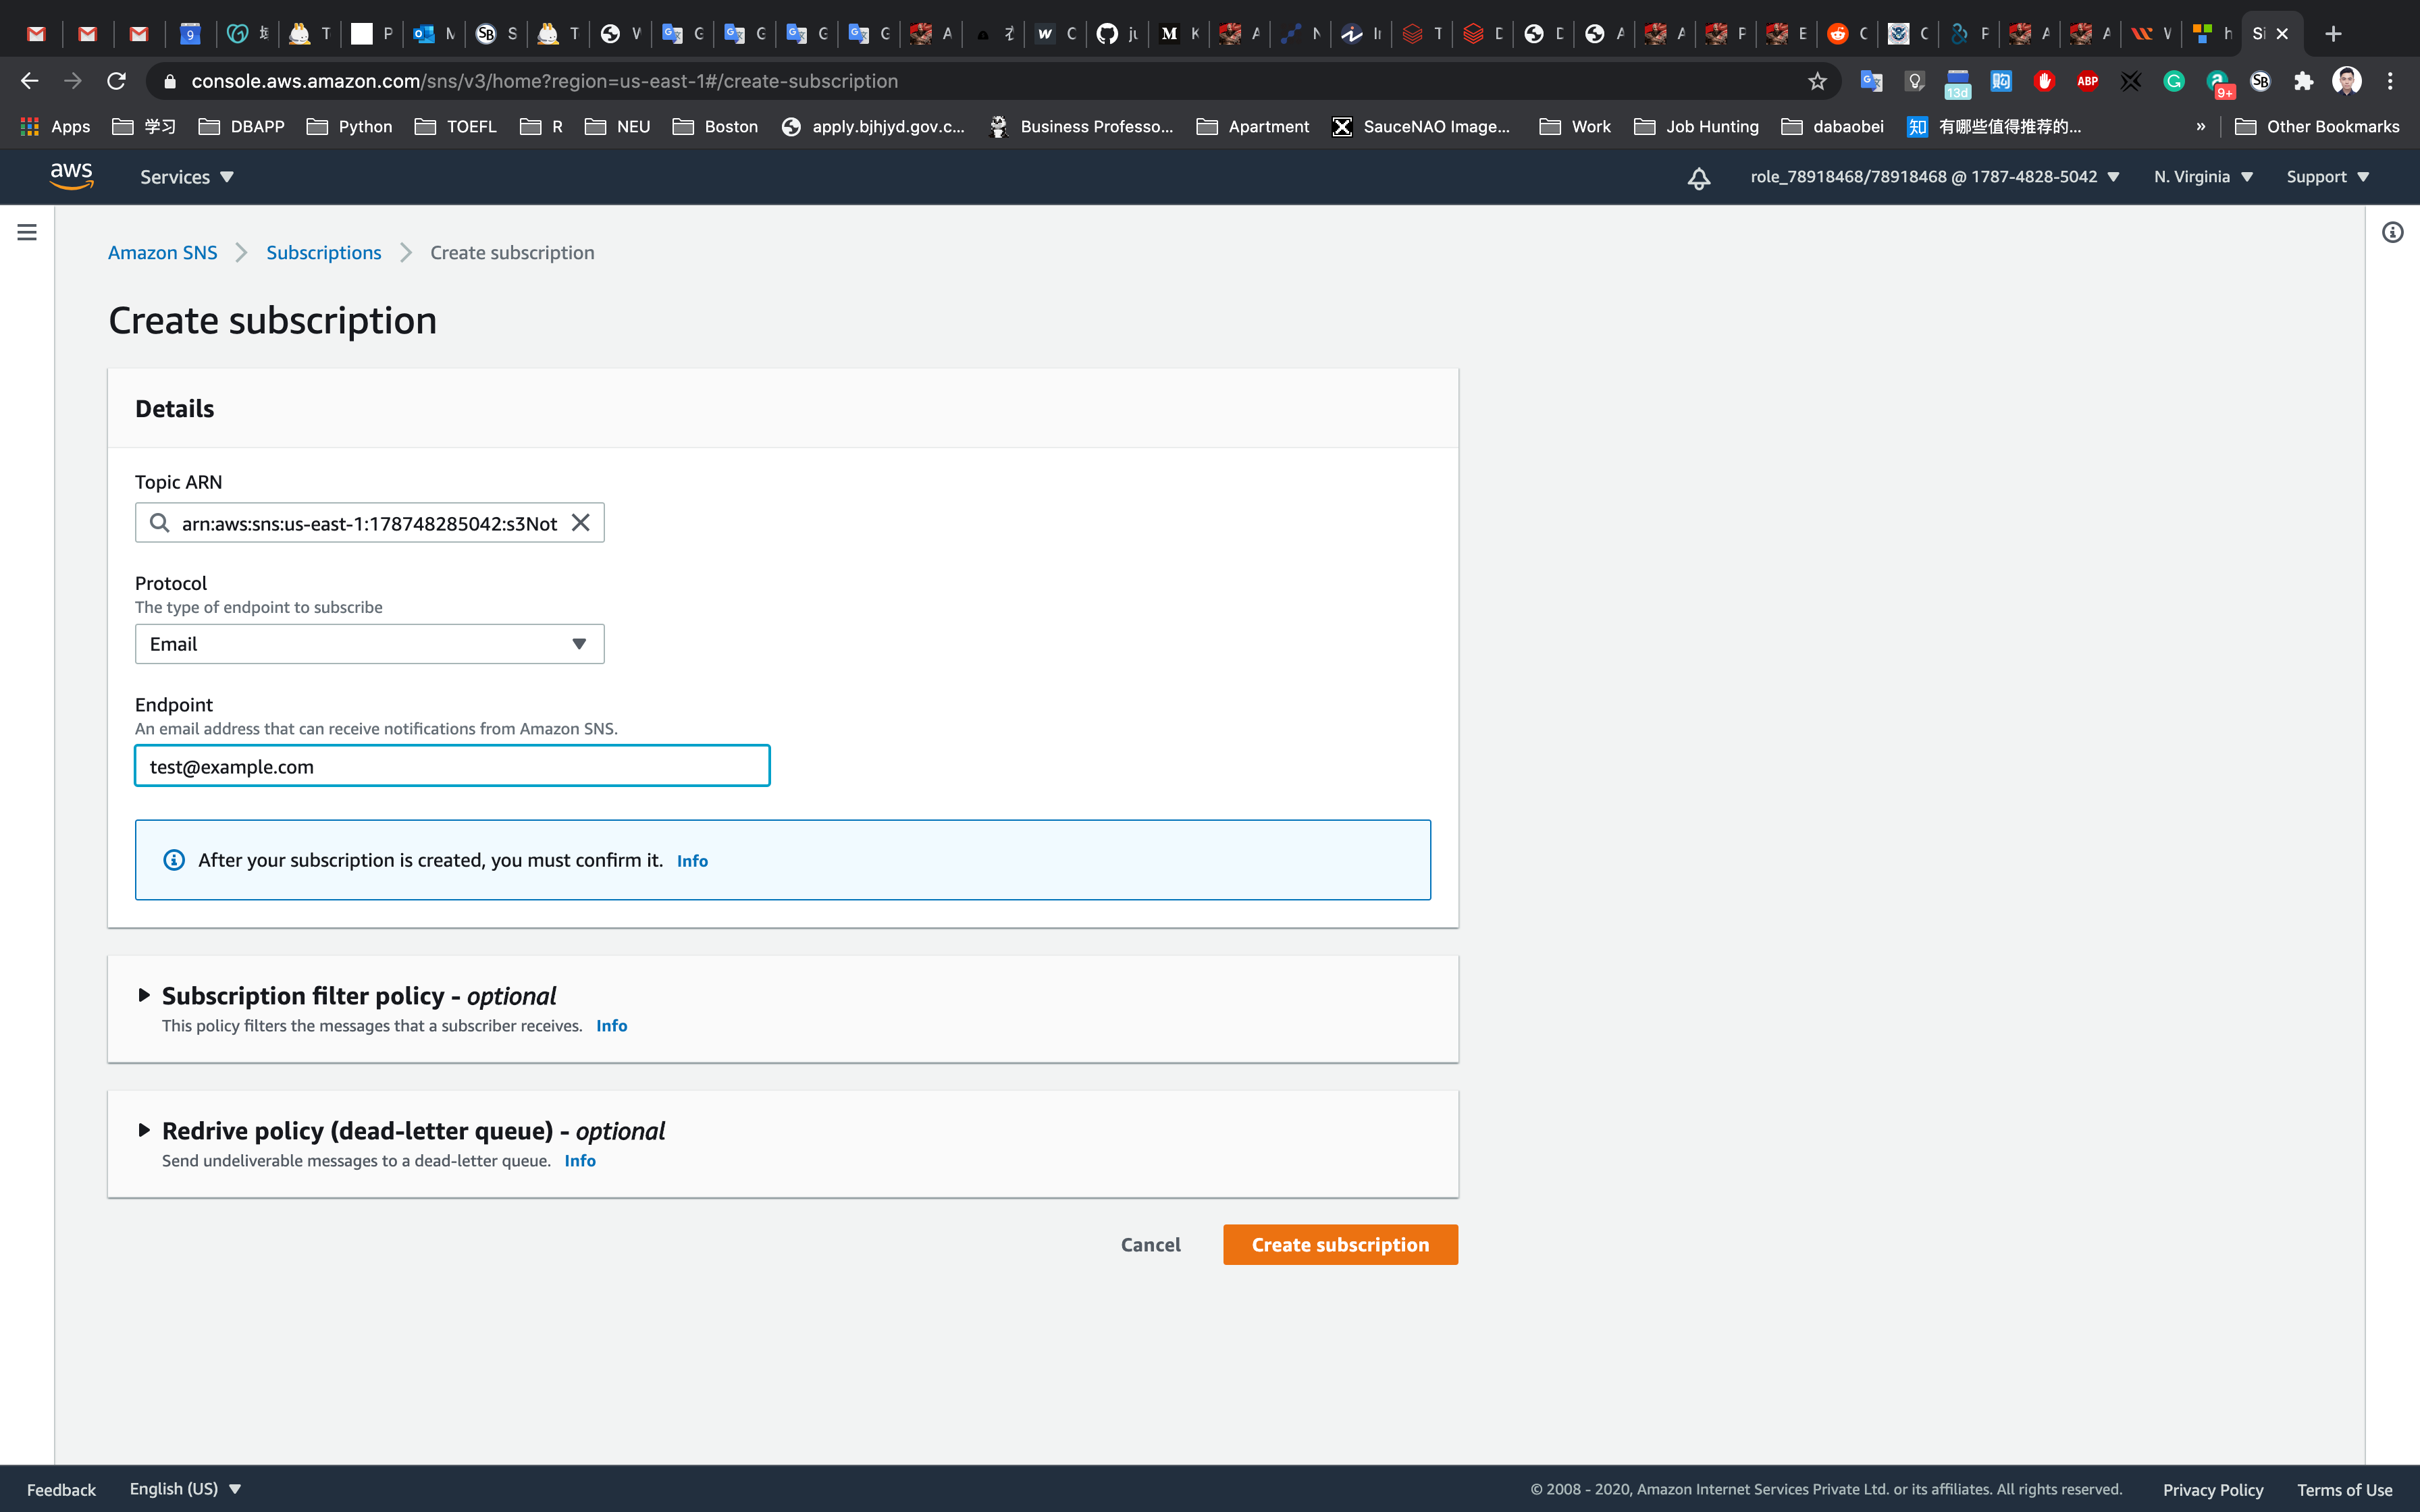This screenshot has width=2420, height=1512.
Task: Open the browser Extensions puzzle icon
Action: [2304, 81]
